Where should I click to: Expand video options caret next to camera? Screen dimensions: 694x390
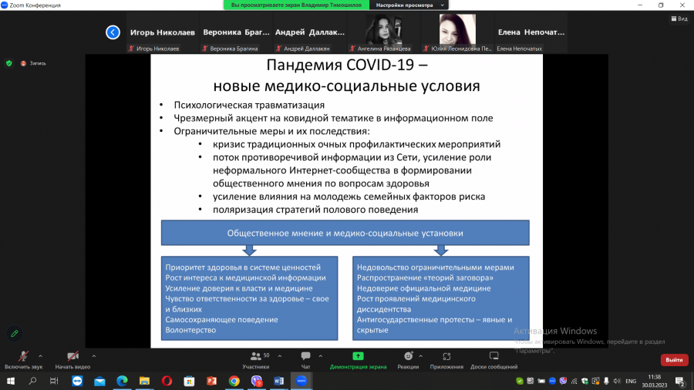coord(94,356)
